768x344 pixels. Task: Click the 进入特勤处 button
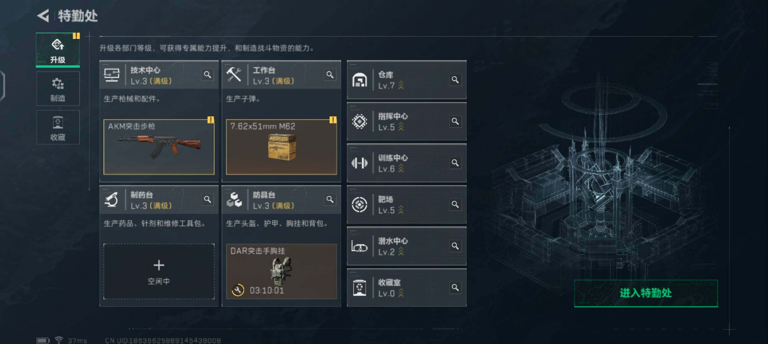646,293
